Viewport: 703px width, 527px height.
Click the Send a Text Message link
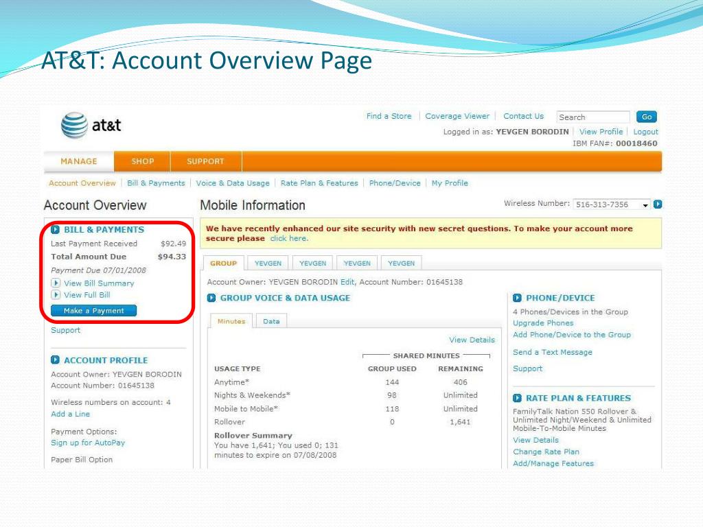[x=553, y=352]
